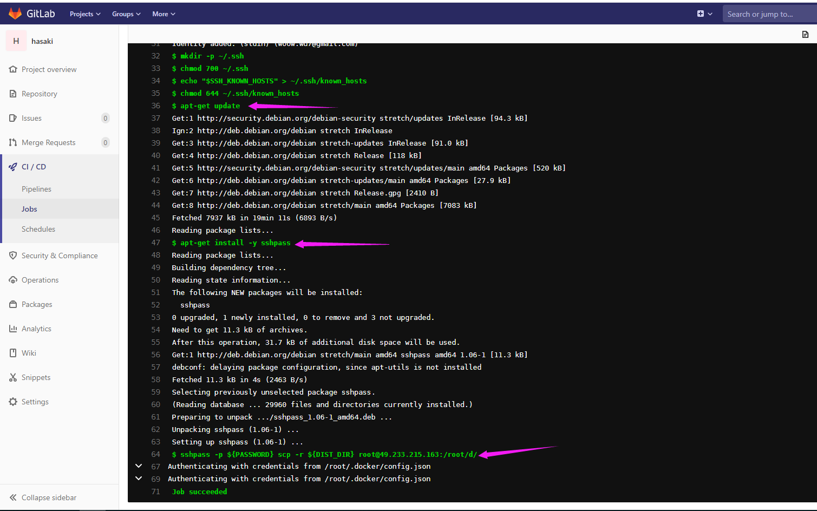
Task: Click 'Fetched 7937 kB in 19min 11s' line
Action: pos(254,218)
